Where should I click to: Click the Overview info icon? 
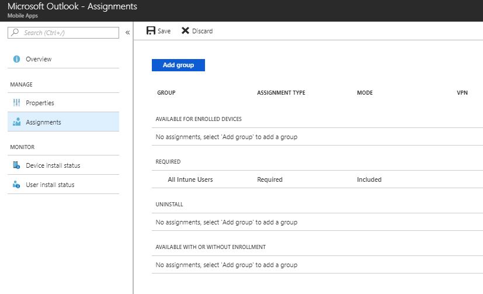point(16,59)
